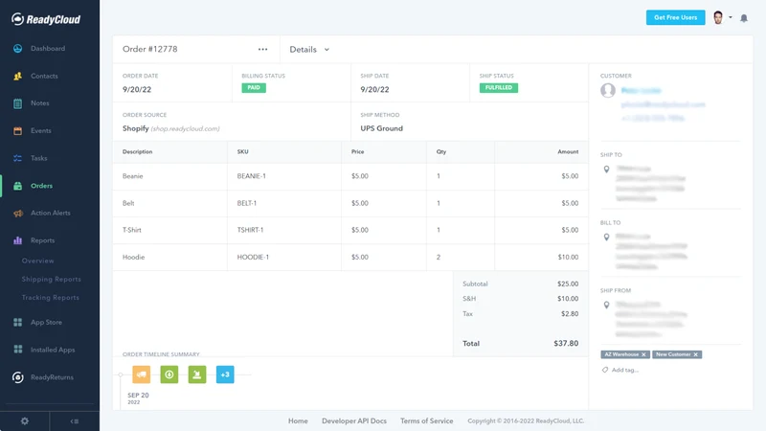The image size is (766, 431).
Task: Click UPS Ground ship method
Action: pos(381,128)
